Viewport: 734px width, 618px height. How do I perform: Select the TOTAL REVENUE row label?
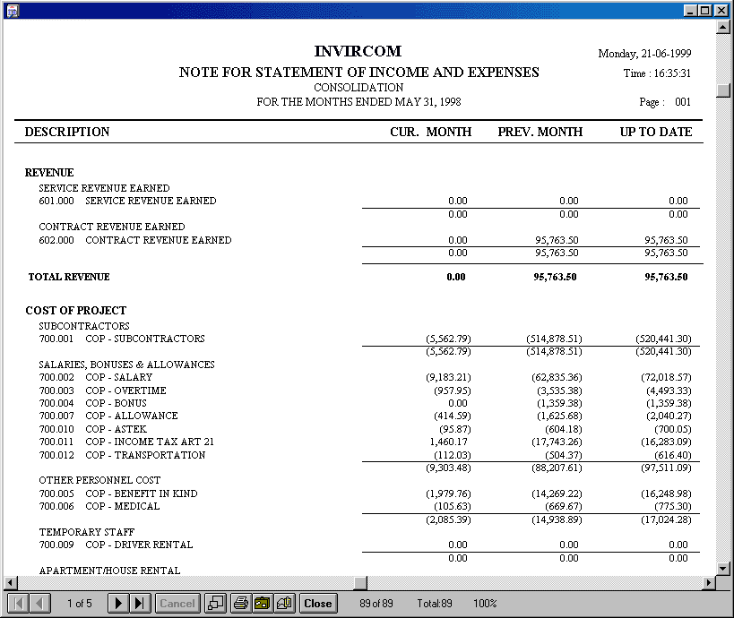click(x=69, y=277)
